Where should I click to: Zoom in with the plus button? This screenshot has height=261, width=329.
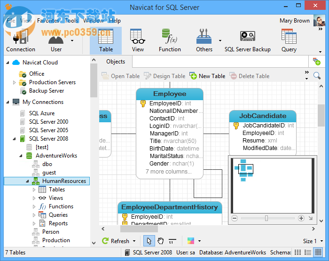click(x=301, y=218)
